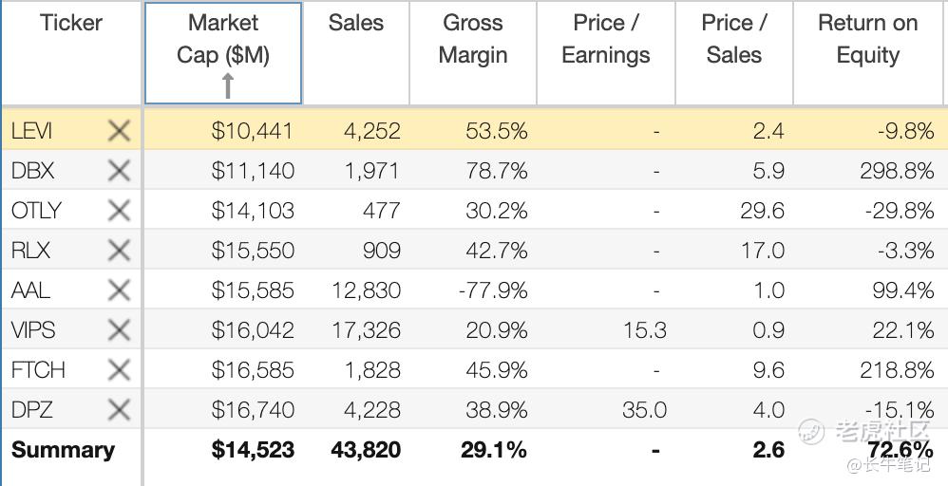This screenshot has height=486, width=948.
Task: Click the Price / Earnings column header
Action: pos(605,39)
